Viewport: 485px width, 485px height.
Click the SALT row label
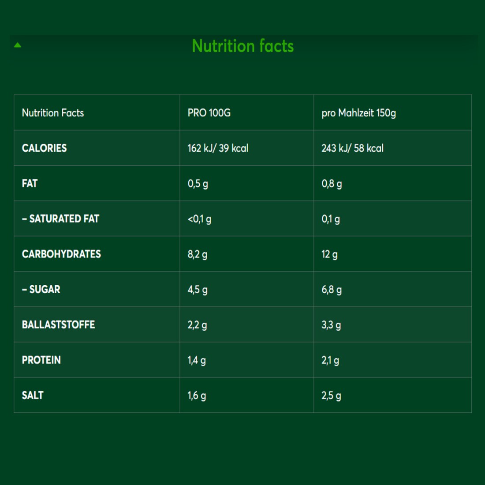coord(33,395)
